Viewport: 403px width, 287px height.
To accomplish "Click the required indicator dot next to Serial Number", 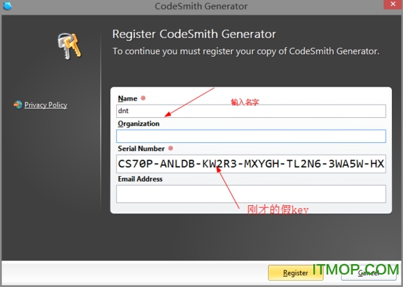I will 170,148.
